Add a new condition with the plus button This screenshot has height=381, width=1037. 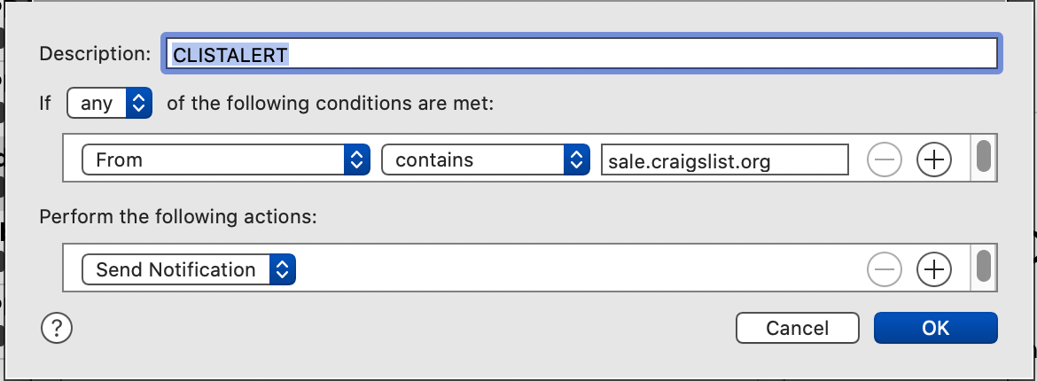click(x=933, y=160)
